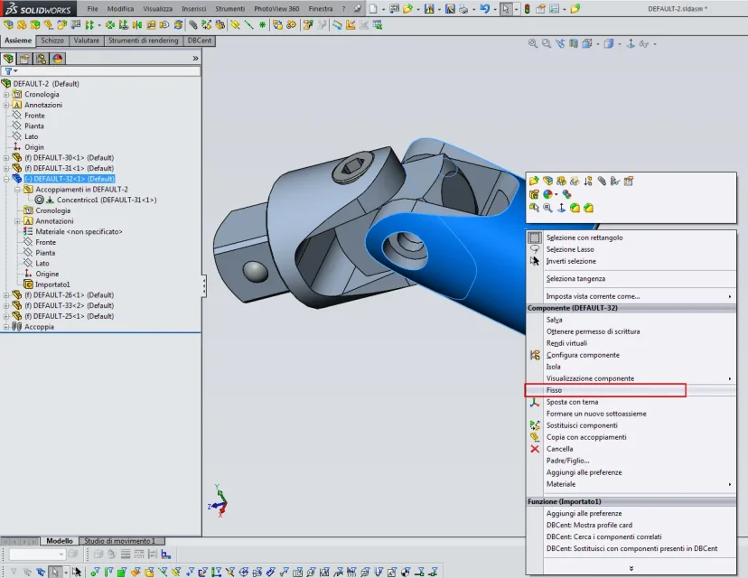Switch to the Strumenti di rendering tab
The height and width of the screenshot is (578, 748).
click(143, 41)
